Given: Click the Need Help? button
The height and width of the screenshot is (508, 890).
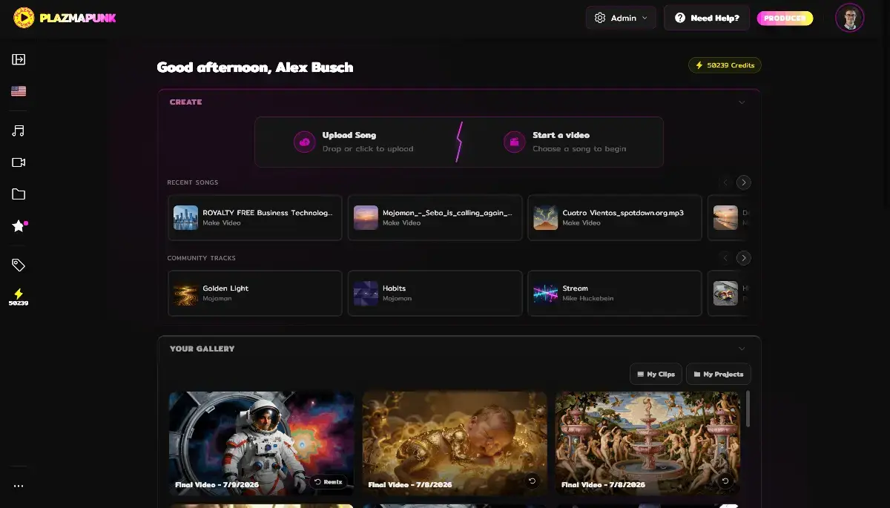Looking at the screenshot, I should pos(707,18).
